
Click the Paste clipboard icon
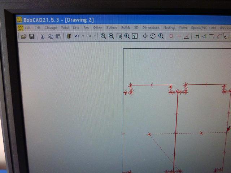[x=58, y=36]
